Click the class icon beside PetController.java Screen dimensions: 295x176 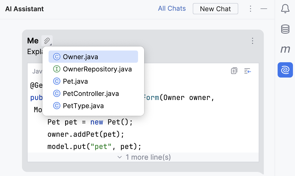[x=56, y=94]
